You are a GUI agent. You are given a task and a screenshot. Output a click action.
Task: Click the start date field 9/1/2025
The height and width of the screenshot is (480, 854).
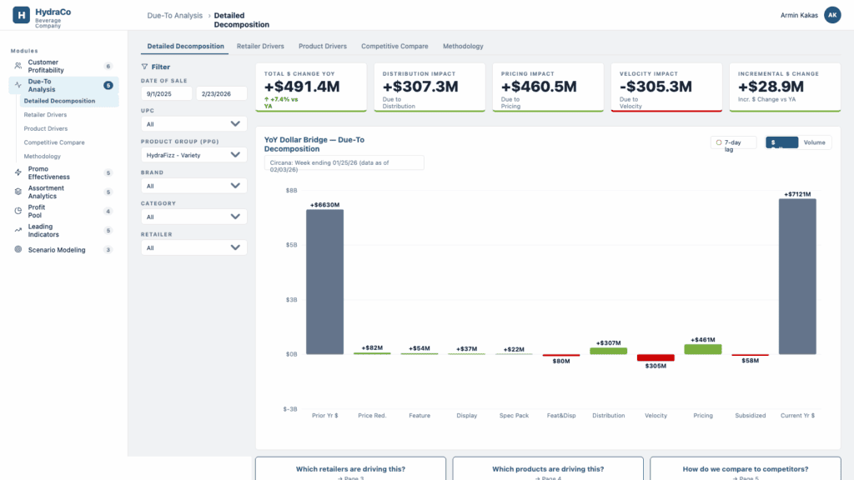[x=166, y=93]
